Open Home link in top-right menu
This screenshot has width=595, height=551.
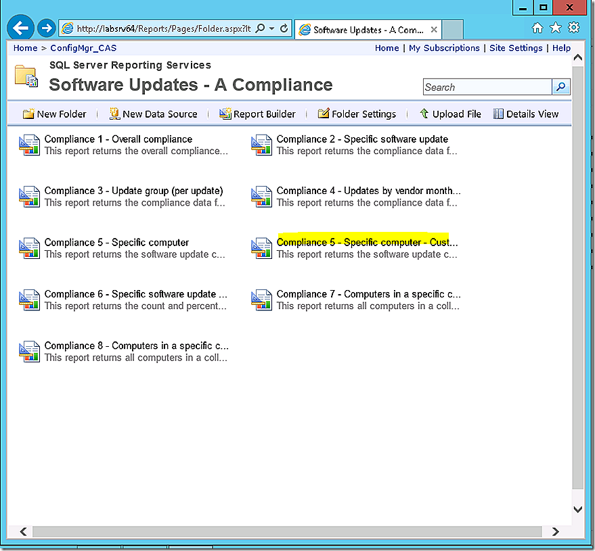coord(387,48)
